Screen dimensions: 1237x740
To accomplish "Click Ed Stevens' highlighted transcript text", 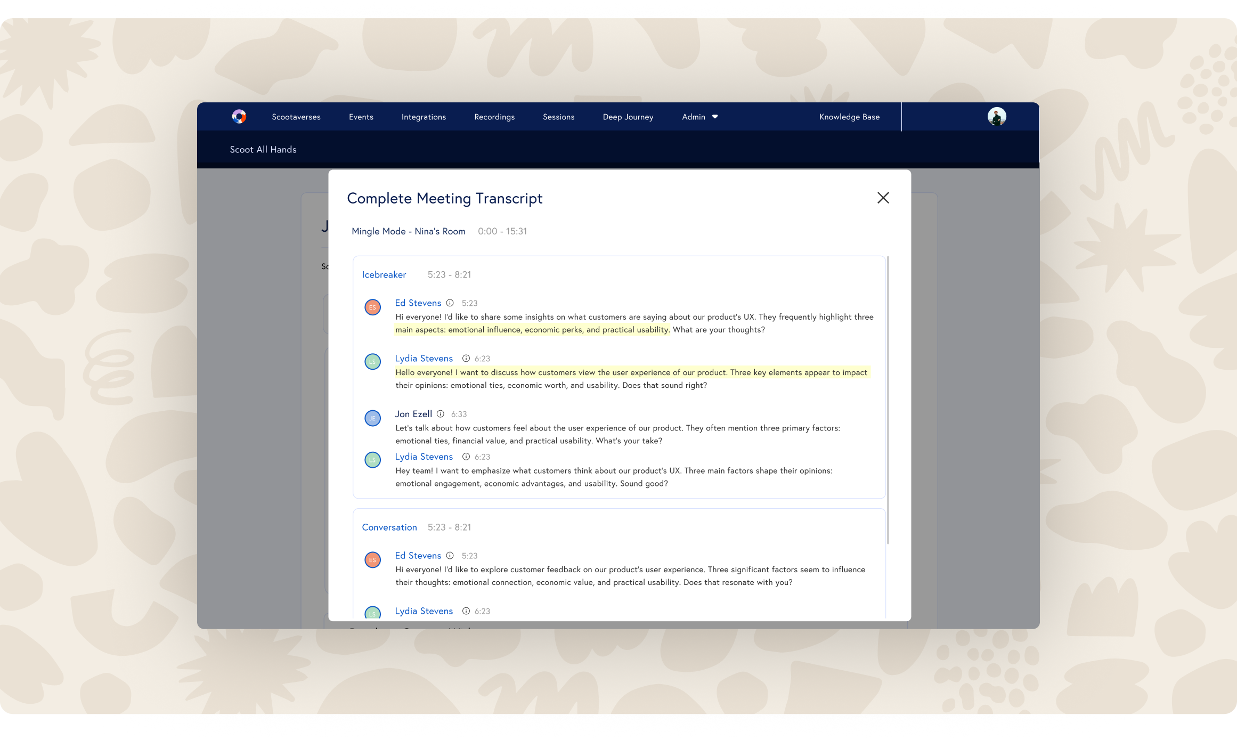I will pyautogui.click(x=531, y=330).
